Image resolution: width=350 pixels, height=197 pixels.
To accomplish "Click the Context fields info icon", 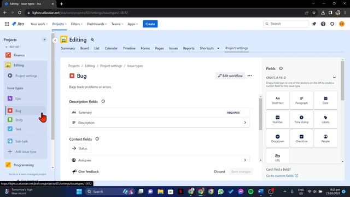I will click(x=97, y=139).
